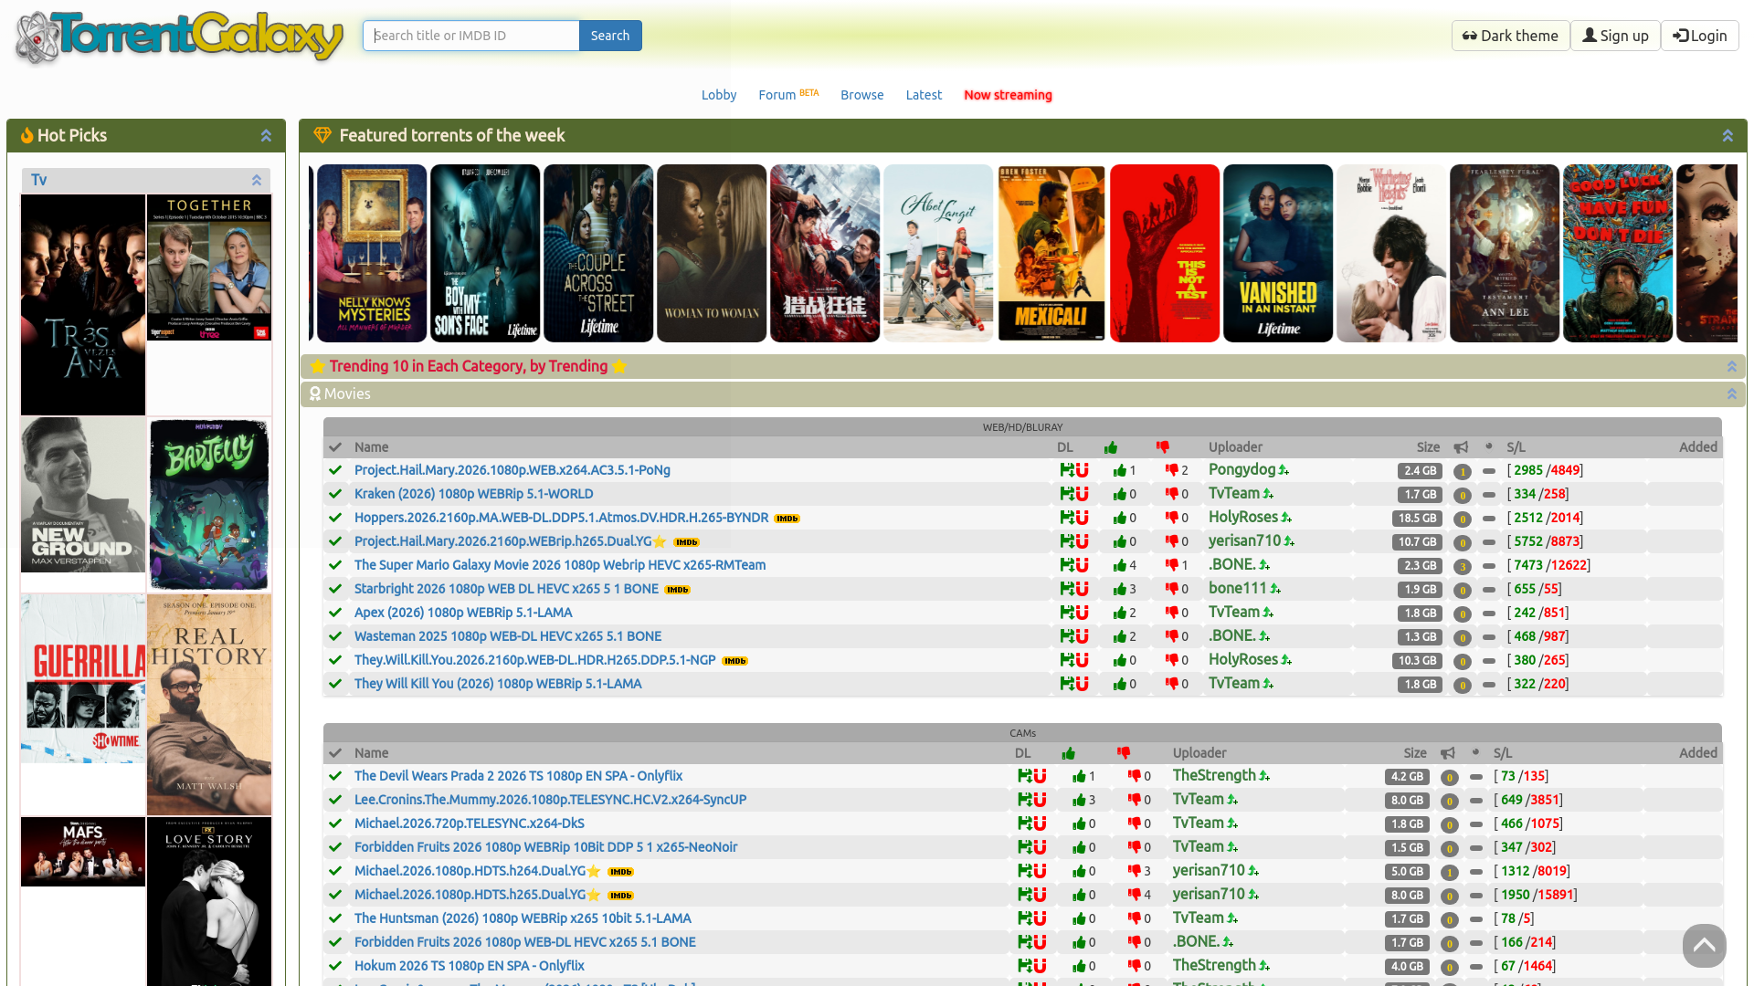Open uploader TheStrength on Devil Wears Prada row

pos(1214,775)
